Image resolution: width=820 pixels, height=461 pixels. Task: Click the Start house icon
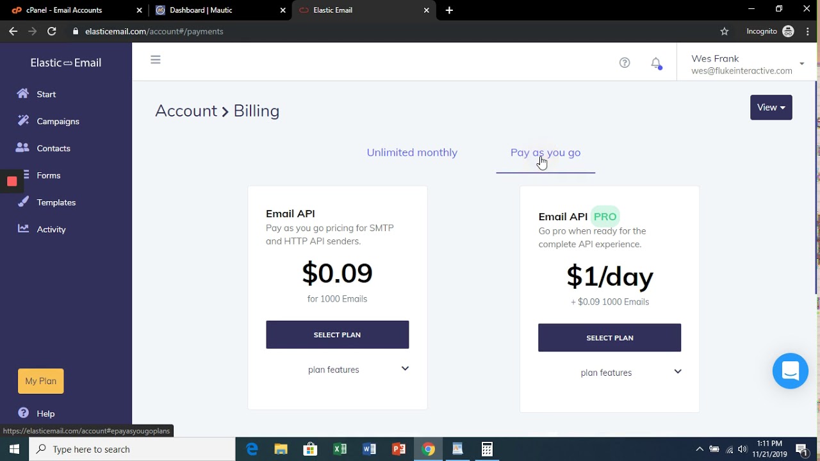click(23, 93)
